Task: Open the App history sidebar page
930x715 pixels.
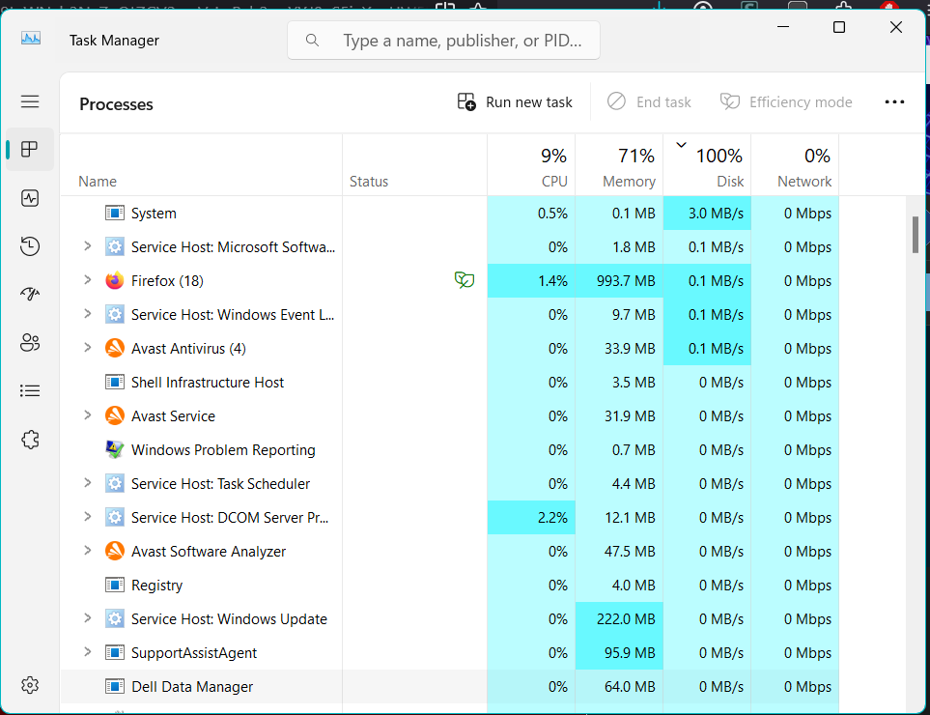Action: [x=30, y=245]
